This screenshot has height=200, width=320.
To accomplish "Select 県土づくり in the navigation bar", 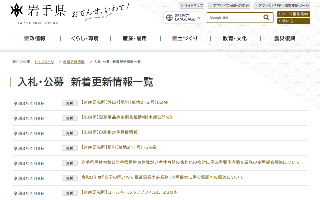I will (184, 38).
